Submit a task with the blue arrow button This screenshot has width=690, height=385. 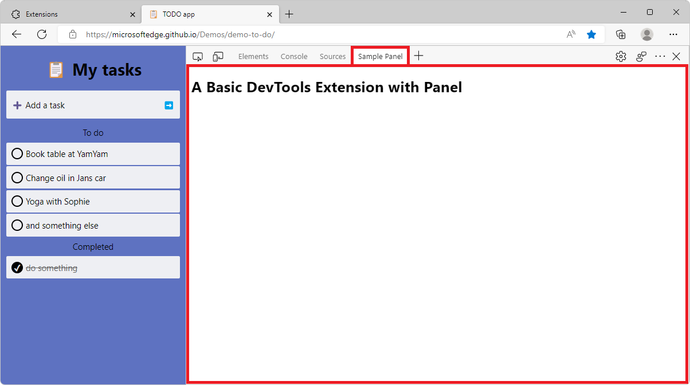pos(168,105)
